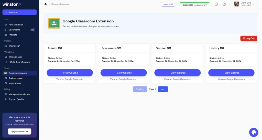Open New text scan in sidebar
Screen dimensions: 262x140
pyautogui.click(x=16, y=25)
